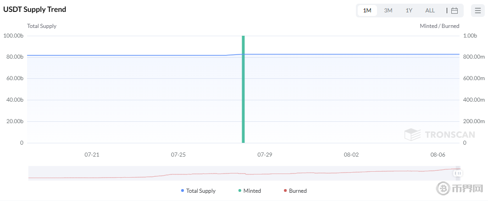Open the calendar date range picker
488x201 pixels.
(454, 11)
